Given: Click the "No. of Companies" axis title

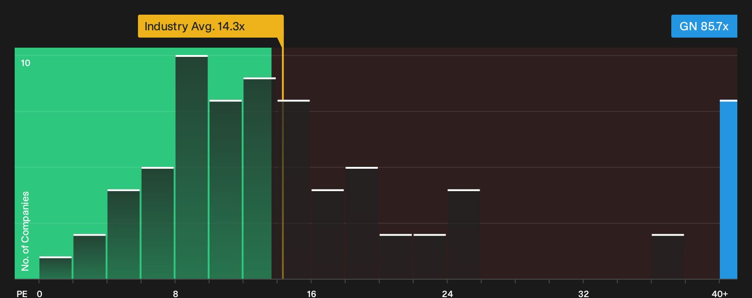Looking at the screenshot, I should (25, 231).
